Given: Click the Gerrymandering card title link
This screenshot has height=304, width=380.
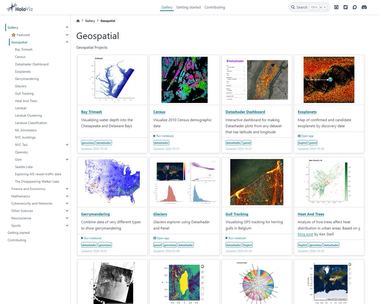Looking at the screenshot, I should point(95,214).
